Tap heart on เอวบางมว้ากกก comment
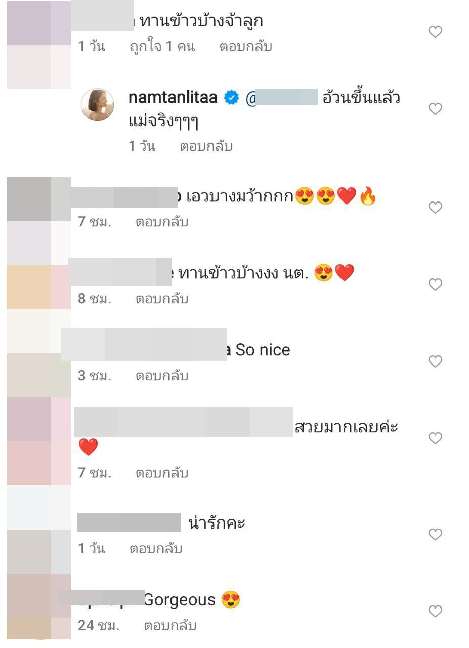Viewport: 469px width, 648px height. (435, 208)
